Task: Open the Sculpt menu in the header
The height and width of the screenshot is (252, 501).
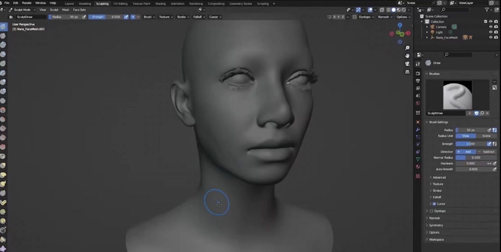Action: (x=54, y=10)
